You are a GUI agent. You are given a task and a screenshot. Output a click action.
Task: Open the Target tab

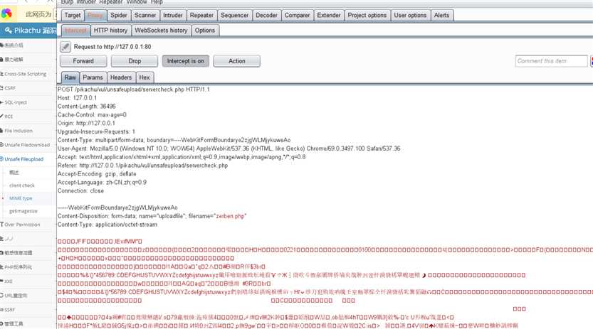click(x=72, y=15)
